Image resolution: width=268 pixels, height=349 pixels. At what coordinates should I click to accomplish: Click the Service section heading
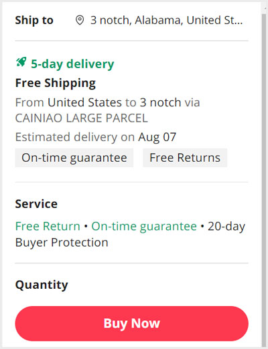click(36, 204)
